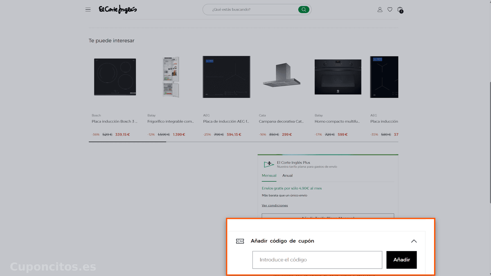Open the Balay integrated fridge thumbnail
This screenshot has width=491, height=276.
(x=171, y=77)
